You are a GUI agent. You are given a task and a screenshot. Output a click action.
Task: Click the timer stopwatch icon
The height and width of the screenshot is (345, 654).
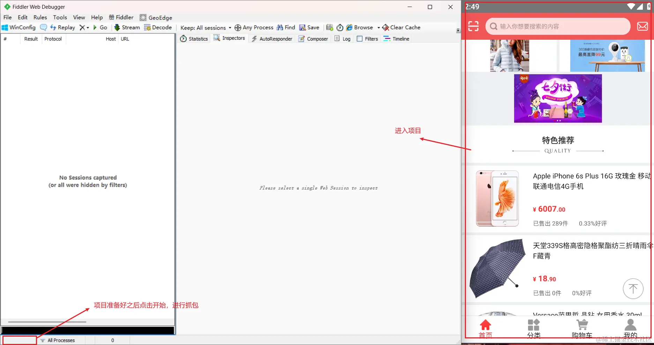coord(340,27)
